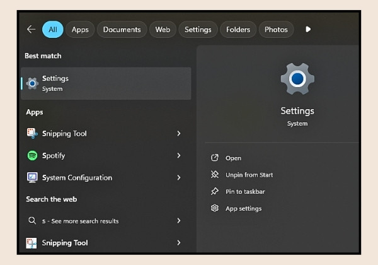The image size is (378, 265).
Task: Choose Pin to taskbar
Action: coord(246,192)
